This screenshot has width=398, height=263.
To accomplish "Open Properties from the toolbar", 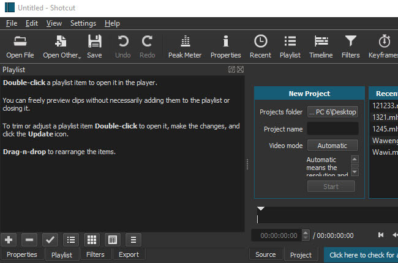I will tap(226, 47).
